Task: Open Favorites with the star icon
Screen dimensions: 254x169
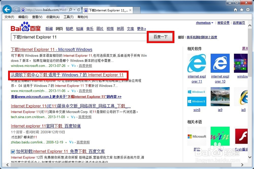Action: (x=242, y=9)
